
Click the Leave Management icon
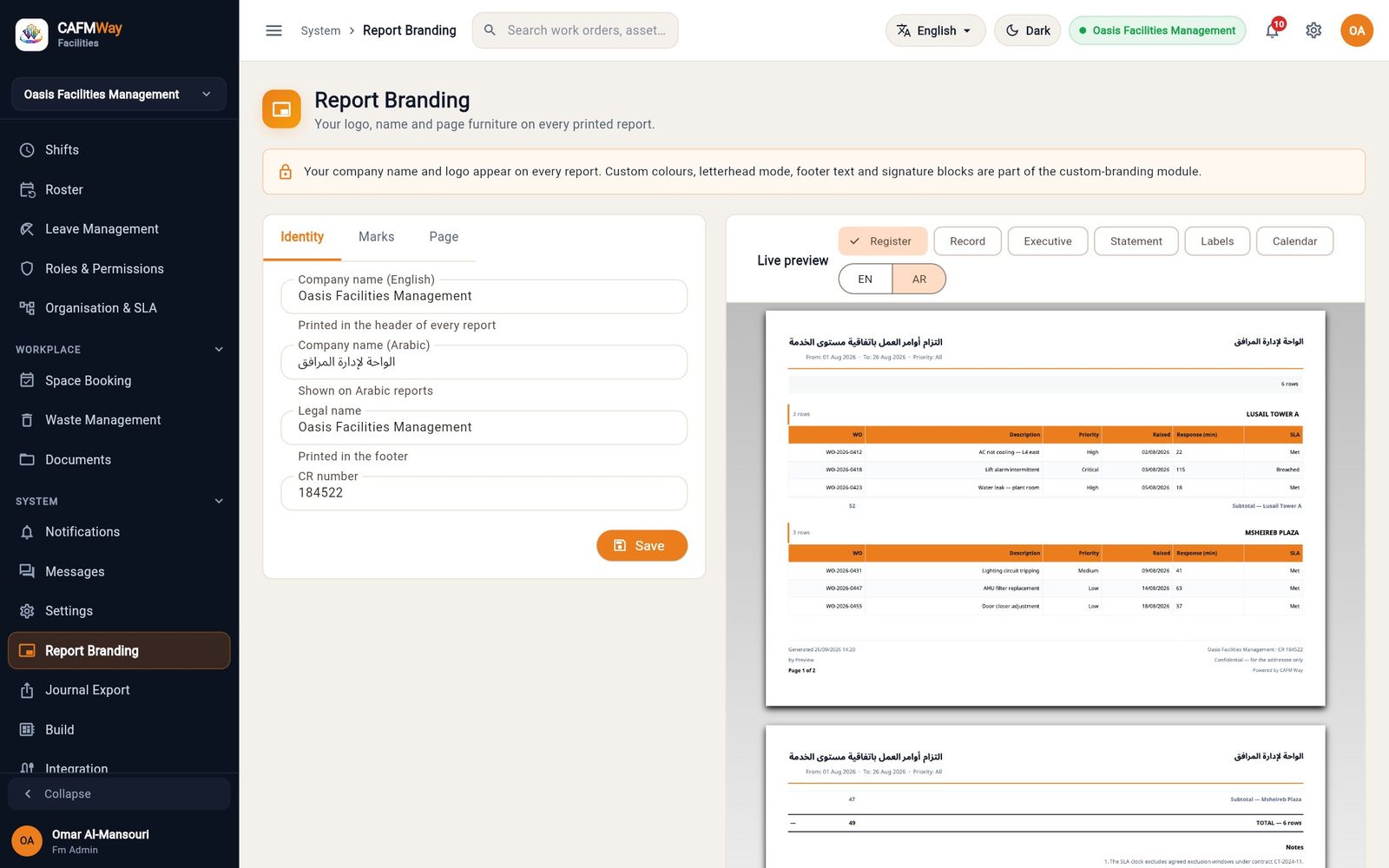pyautogui.click(x=27, y=229)
